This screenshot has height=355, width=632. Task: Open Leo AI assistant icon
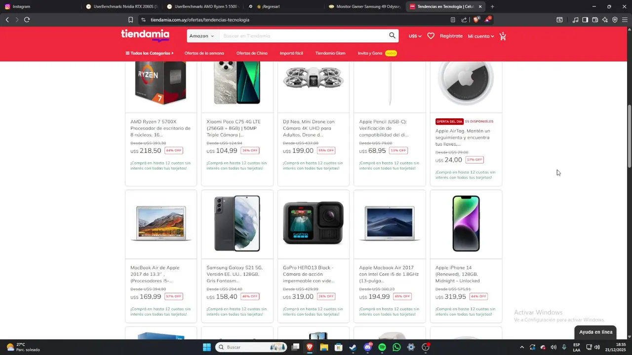click(x=605, y=20)
